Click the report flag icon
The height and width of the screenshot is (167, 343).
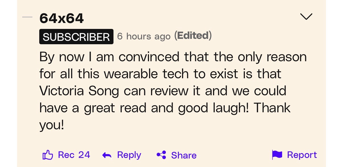coord(277,155)
